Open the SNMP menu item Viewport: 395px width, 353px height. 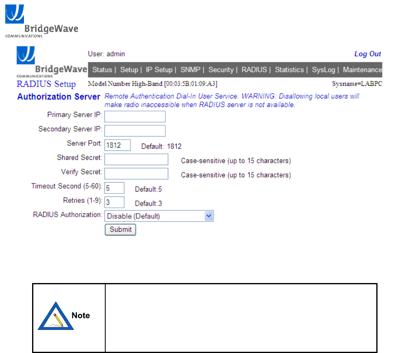click(191, 70)
